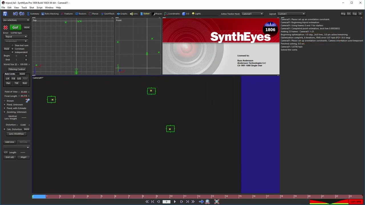The height and width of the screenshot is (205, 365).
Task: Open the Summary room
Action: pyautogui.click(x=33, y=14)
